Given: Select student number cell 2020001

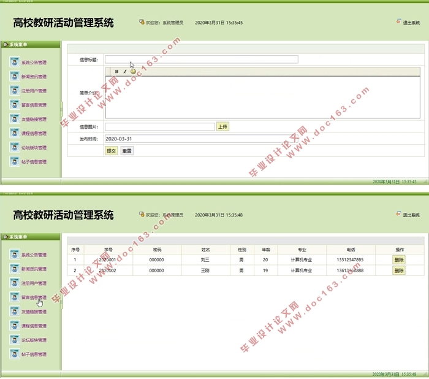Looking at the screenshot, I should coord(107,259).
